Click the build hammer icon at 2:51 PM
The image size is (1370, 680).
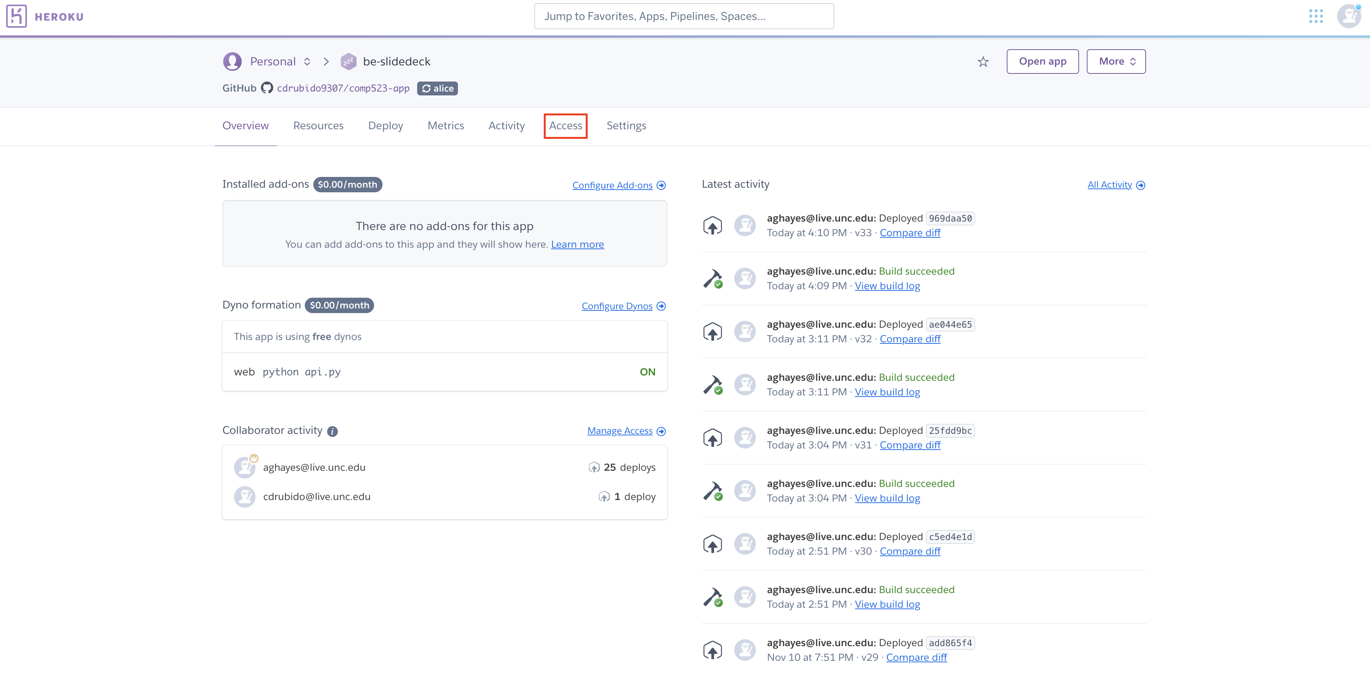coord(713,597)
